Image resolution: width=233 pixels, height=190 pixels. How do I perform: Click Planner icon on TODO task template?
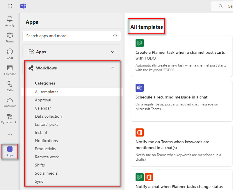tap(140, 43)
